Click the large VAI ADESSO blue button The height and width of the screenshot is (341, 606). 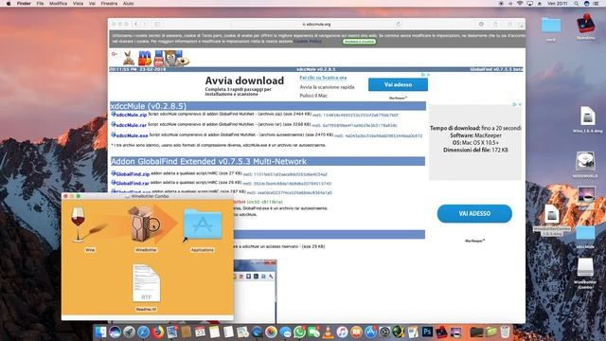[474, 213]
